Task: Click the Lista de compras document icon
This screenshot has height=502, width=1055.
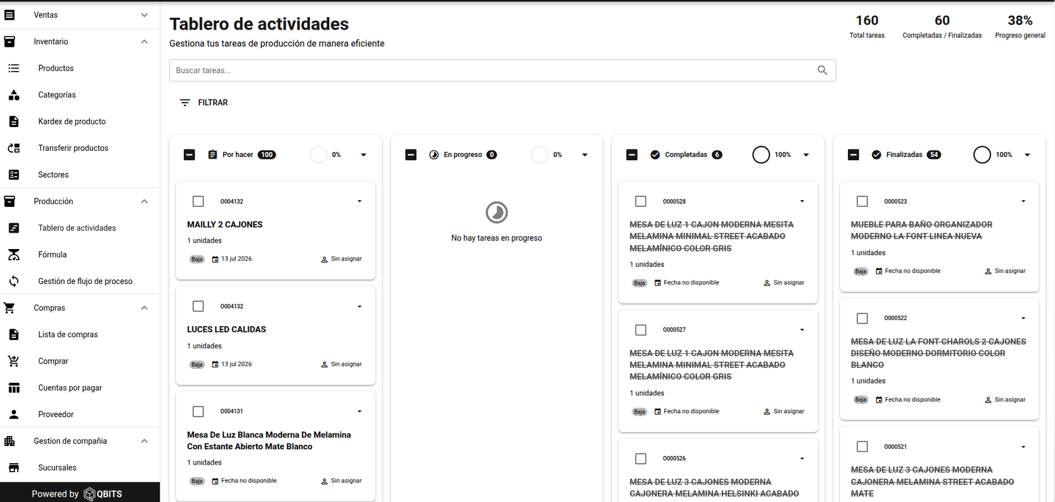Action: tap(14, 335)
